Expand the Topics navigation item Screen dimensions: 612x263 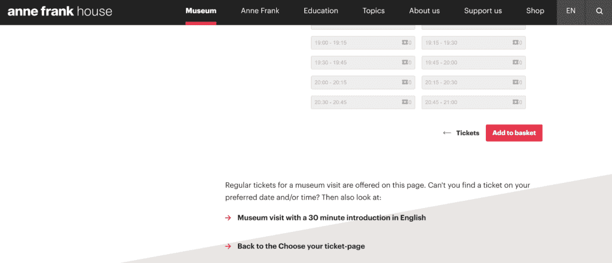pyautogui.click(x=374, y=11)
